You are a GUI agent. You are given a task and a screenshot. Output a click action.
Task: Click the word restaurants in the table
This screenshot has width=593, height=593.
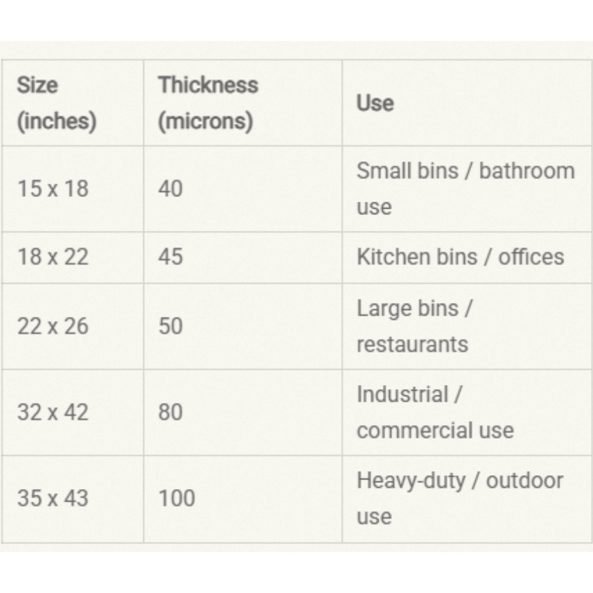(412, 344)
